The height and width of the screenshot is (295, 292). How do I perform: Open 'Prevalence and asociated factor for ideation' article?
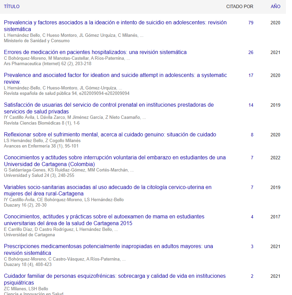(115, 75)
